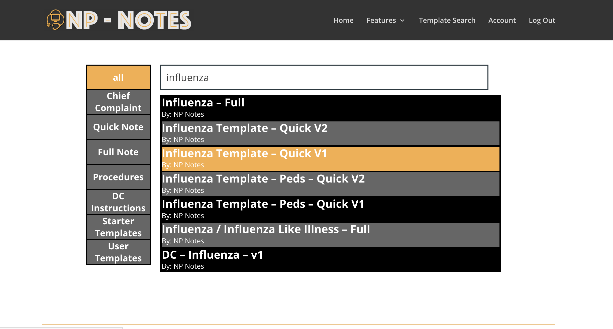Select the 'all' category filter
This screenshot has width=613, height=329.
[x=118, y=77]
